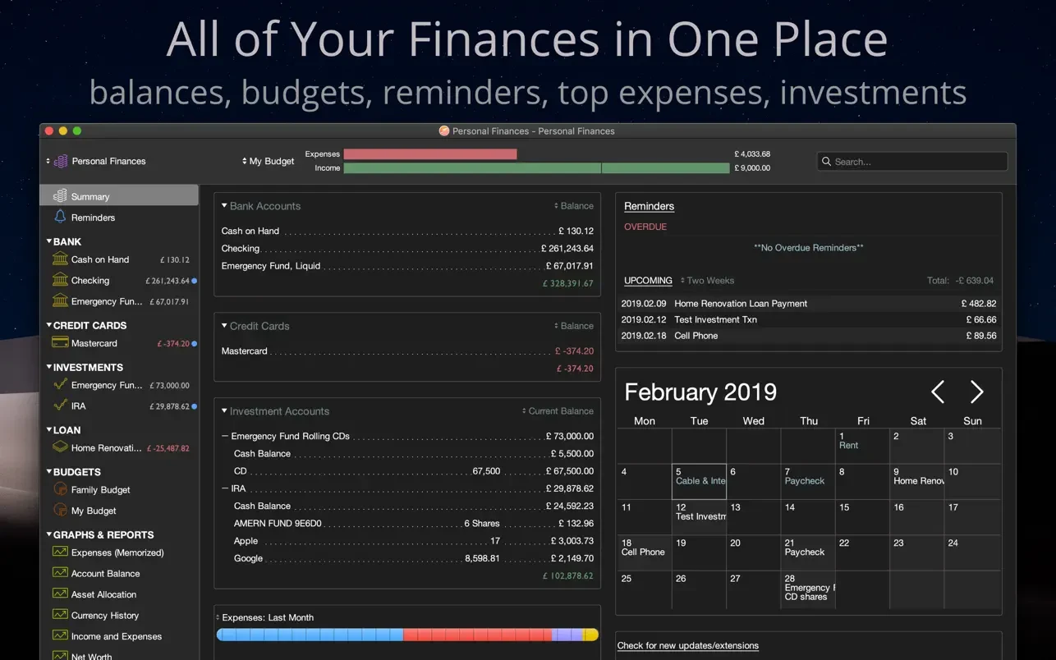Open Checking account via its bank icon

(x=60, y=281)
